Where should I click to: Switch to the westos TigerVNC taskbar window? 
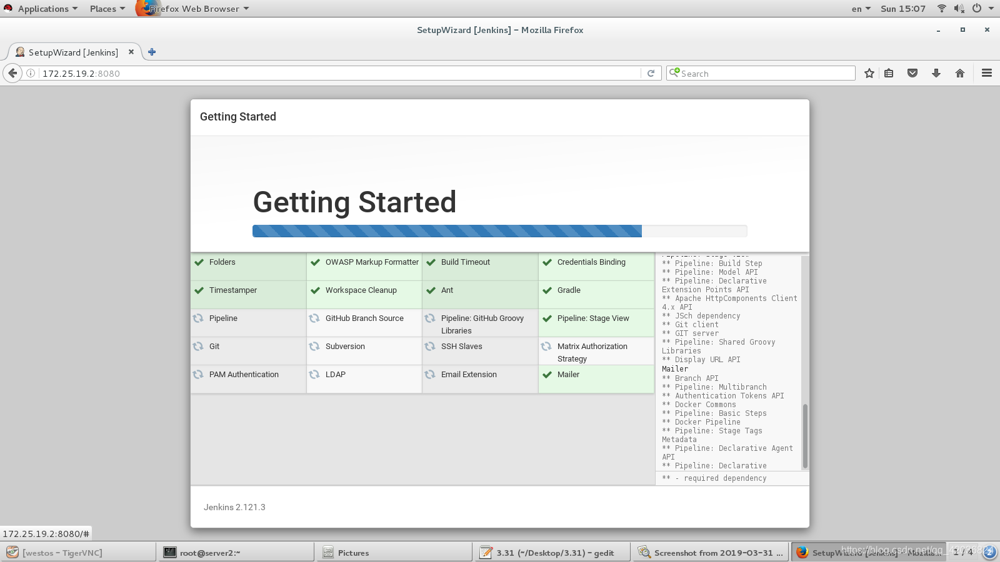pyautogui.click(x=78, y=553)
